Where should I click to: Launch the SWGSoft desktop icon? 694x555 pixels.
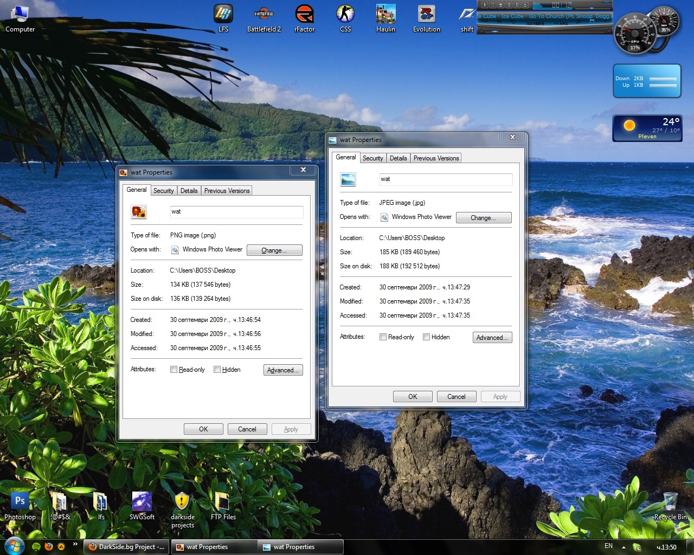click(142, 506)
